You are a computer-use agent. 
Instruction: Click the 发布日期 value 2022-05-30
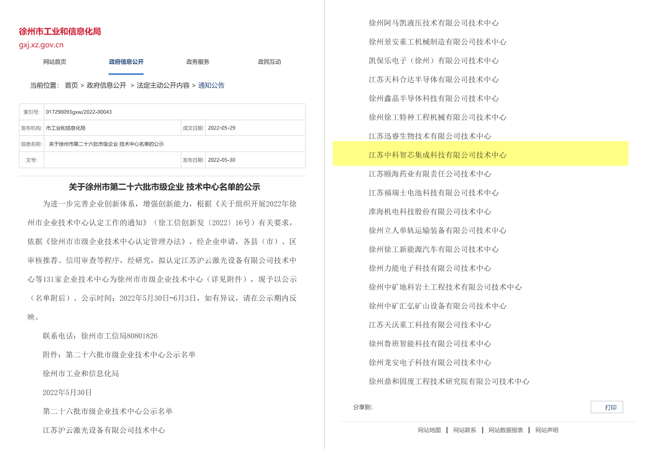(x=221, y=160)
